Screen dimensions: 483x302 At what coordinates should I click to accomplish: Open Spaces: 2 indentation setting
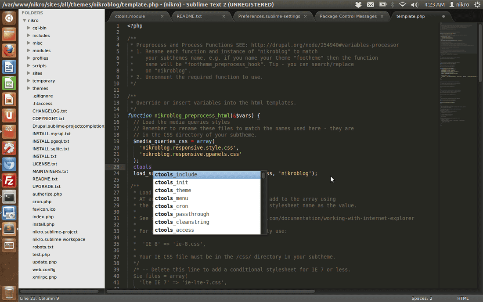click(422, 298)
